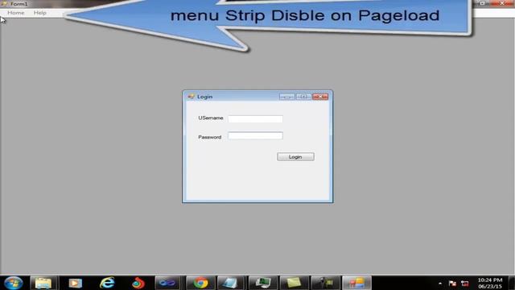Open the computer monitor taskbar icon
The height and width of the screenshot is (290, 515).
point(263,283)
